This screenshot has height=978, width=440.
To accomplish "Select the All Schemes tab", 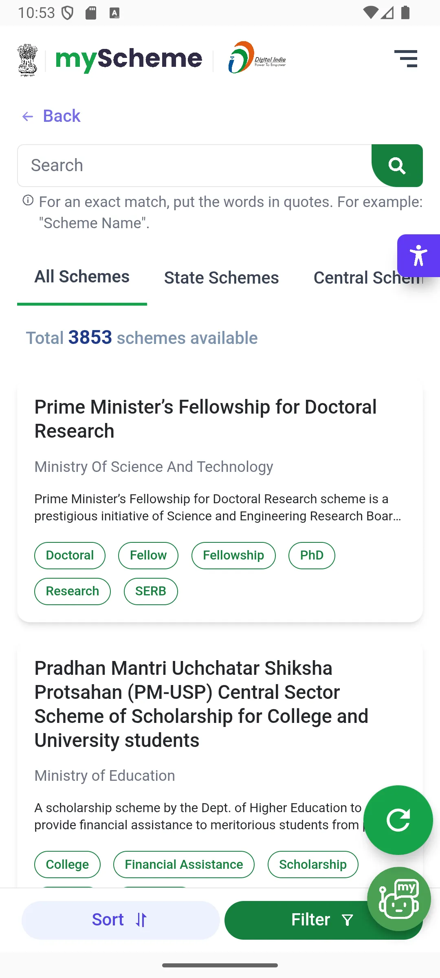I will click(82, 277).
